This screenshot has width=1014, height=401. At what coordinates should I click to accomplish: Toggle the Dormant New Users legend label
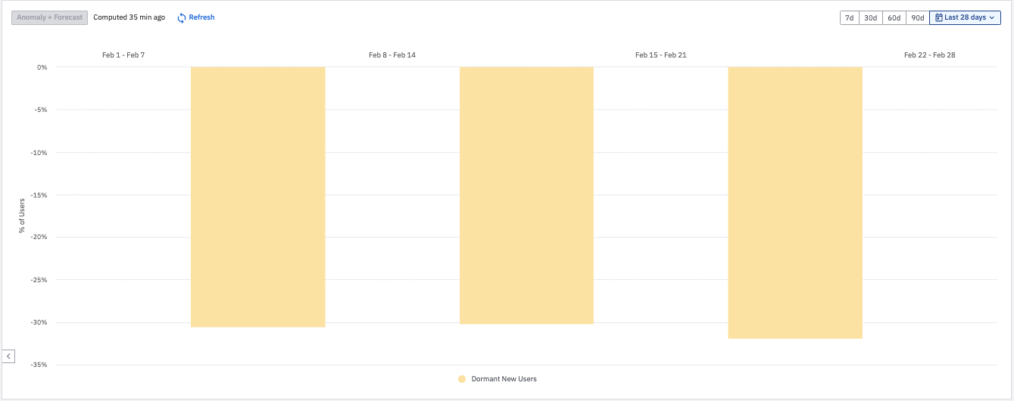point(504,379)
